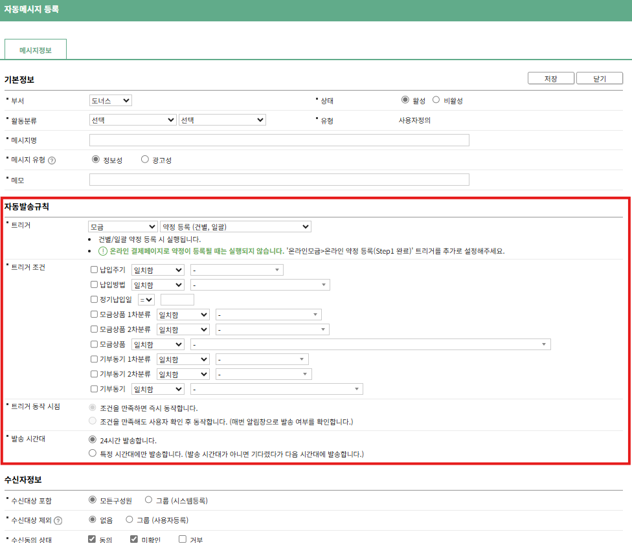Open the second 활동분류 선택 dropdown

tap(222, 120)
